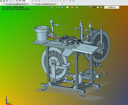Viewport: 128px width, 105px height.
Task: Click the white speech-bubble icon in view toolbar
Action: point(67,7)
